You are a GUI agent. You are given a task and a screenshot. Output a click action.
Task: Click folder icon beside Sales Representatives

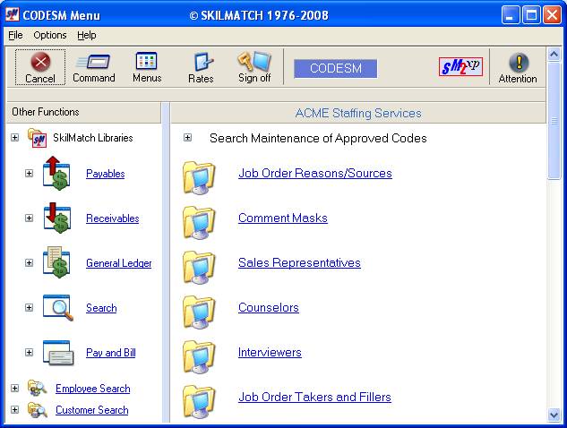[x=199, y=267]
